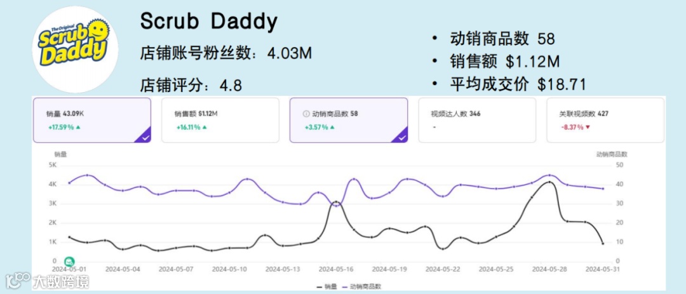Click black line peak near 2024-05-28
The height and width of the screenshot is (294, 686).
pos(549,182)
